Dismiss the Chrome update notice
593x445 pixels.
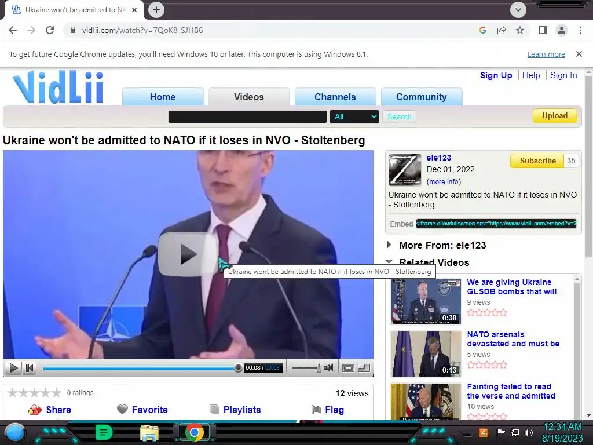(x=579, y=54)
